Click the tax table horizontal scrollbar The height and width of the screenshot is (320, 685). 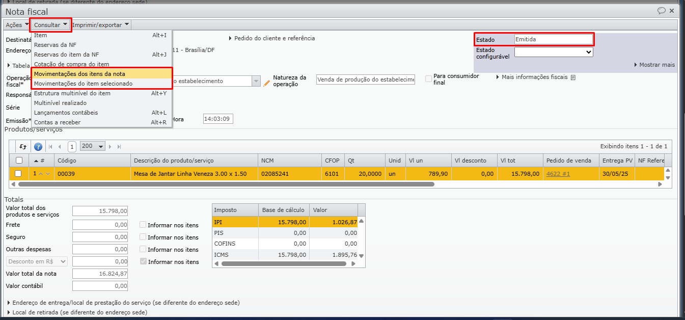[284, 264]
